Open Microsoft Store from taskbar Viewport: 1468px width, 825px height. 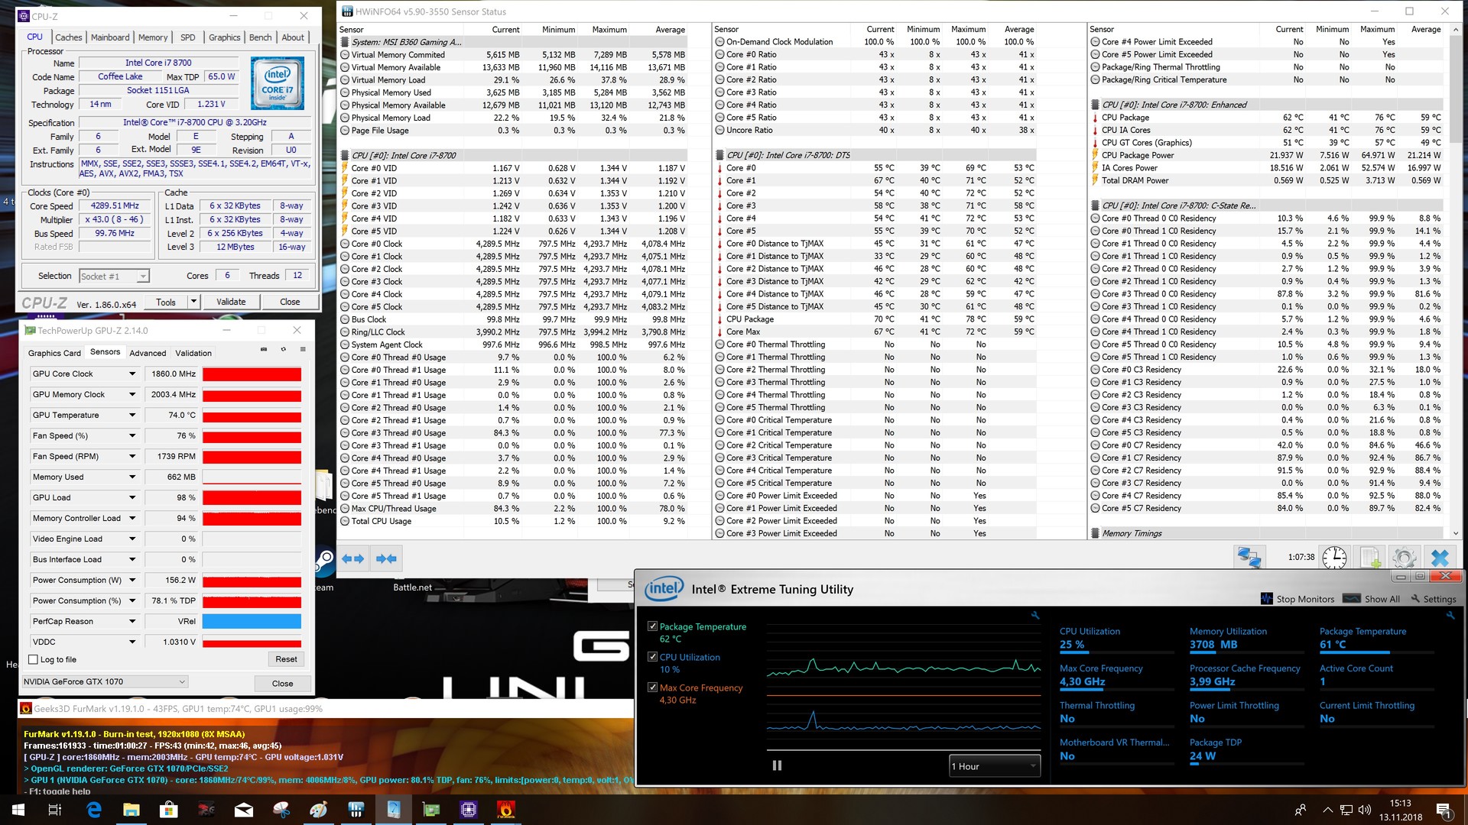[168, 810]
